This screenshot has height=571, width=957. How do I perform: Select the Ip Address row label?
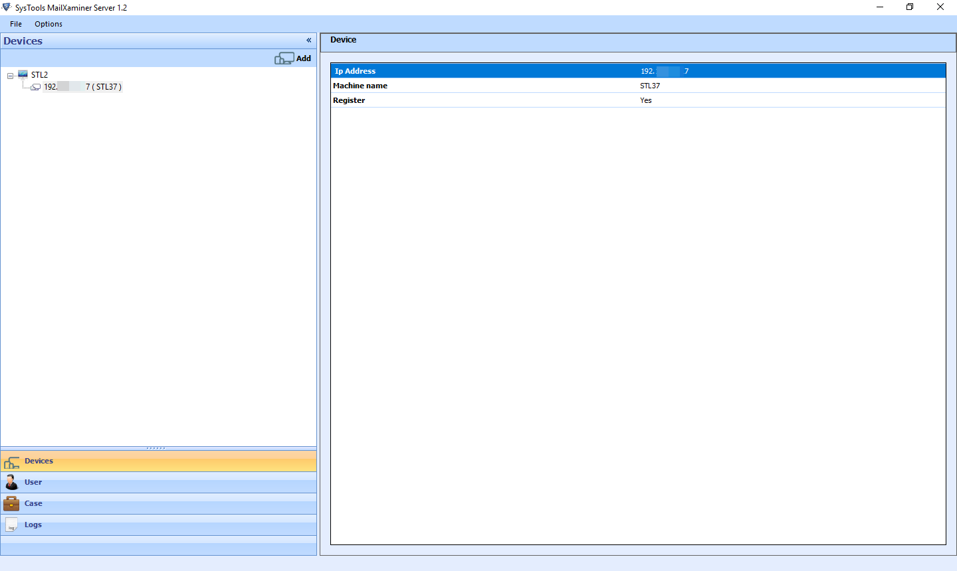click(x=355, y=71)
